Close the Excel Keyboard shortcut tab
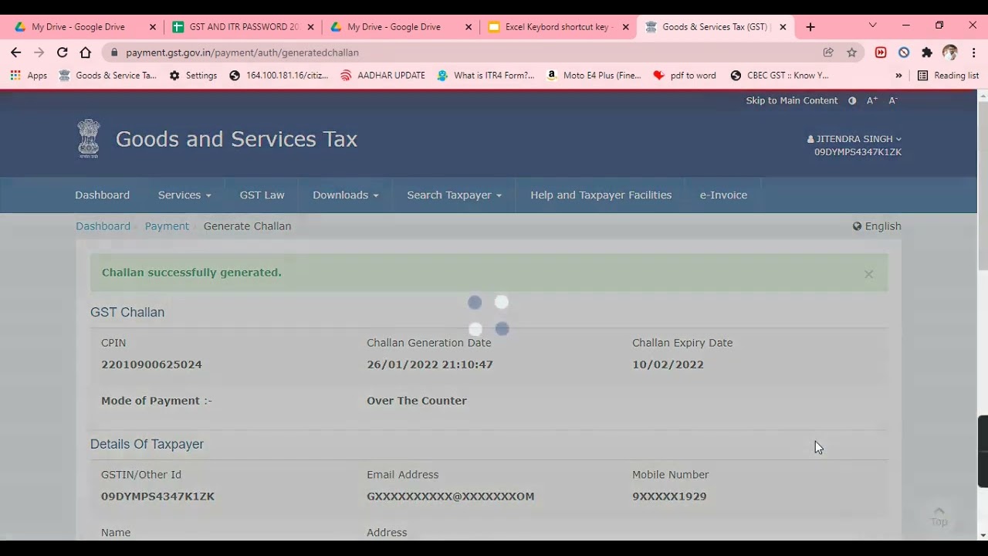The width and height of the screenshot is (988, 556). [x=625, y=26]
